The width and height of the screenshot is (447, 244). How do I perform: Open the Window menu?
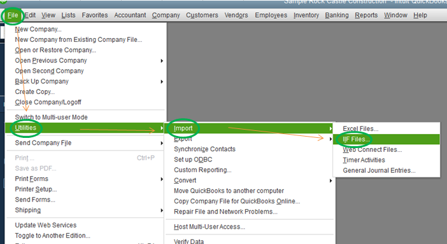[395, 15]
